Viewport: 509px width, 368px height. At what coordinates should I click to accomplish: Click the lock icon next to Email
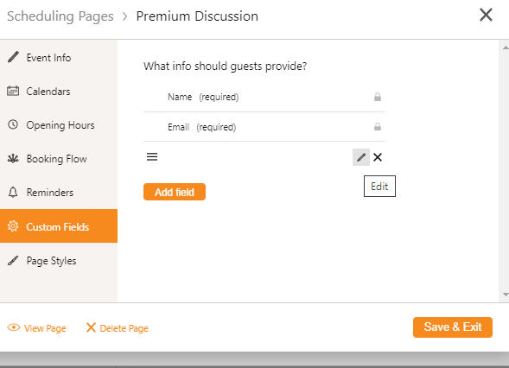click(377, 127)
